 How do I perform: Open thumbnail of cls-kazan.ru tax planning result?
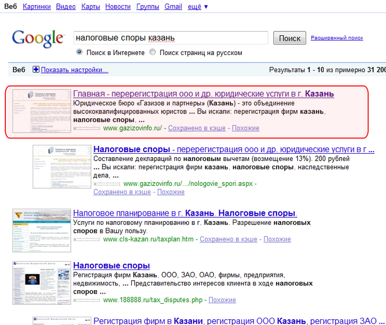coord(41,231)
